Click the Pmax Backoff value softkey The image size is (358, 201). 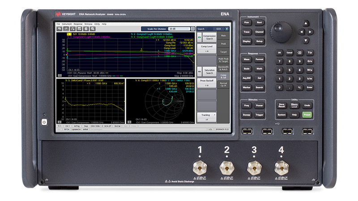tap(207, 83)
